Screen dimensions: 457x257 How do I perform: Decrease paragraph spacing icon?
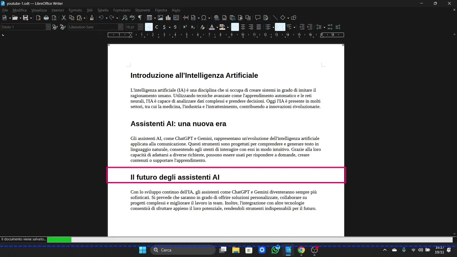pyautogui.click(x=338, y=27)
